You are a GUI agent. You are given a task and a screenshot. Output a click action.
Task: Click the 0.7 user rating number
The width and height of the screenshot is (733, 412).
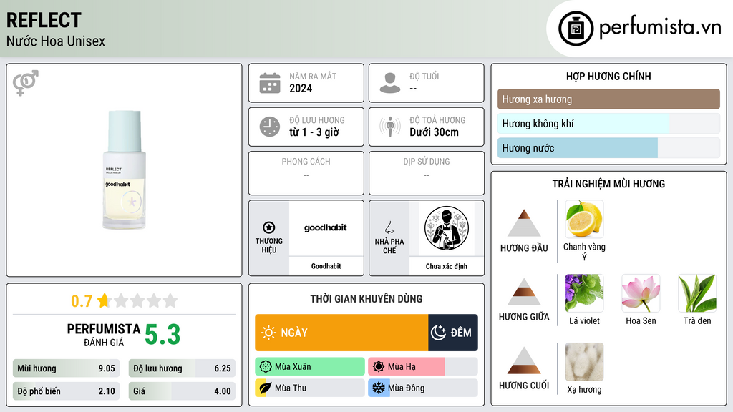(x=82, y=301)
